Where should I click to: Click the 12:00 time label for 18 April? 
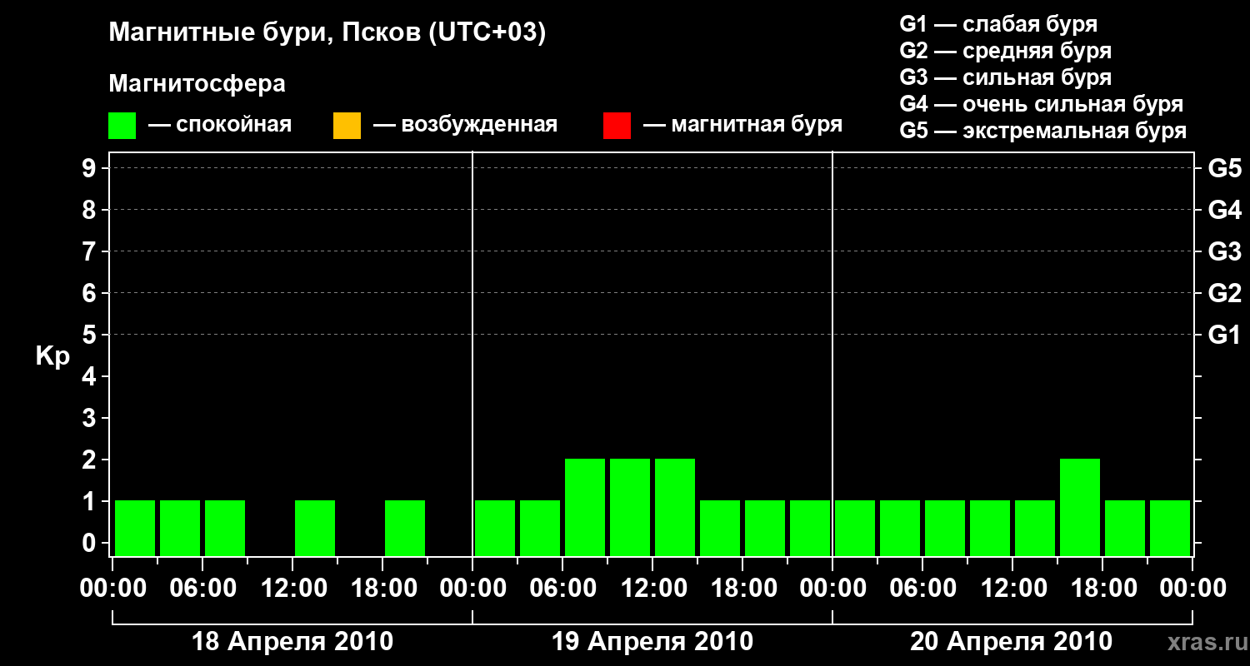tap(292, 589)
